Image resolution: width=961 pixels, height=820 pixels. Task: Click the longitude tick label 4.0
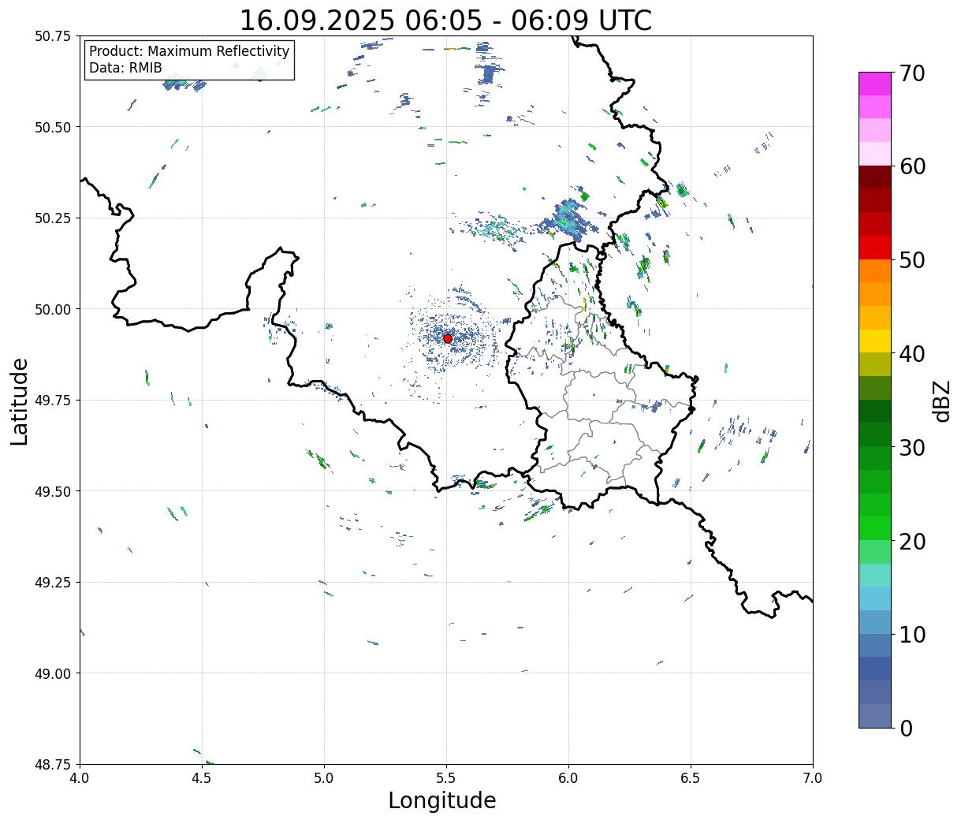[80, 778]
